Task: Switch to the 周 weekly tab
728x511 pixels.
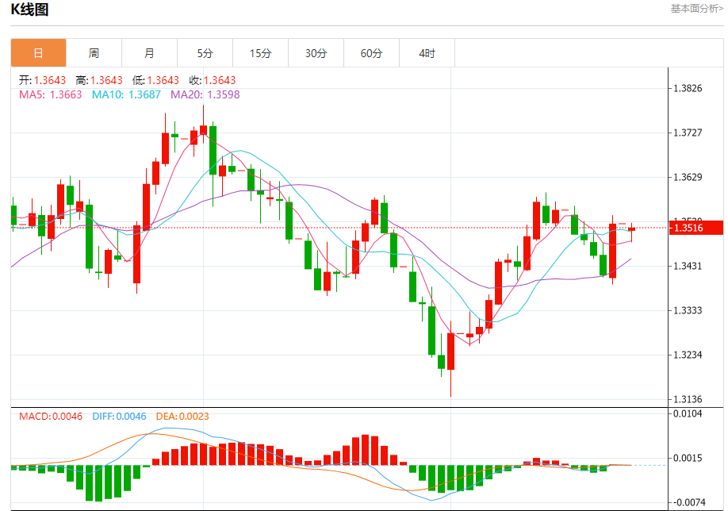Action: click(94, 53)
